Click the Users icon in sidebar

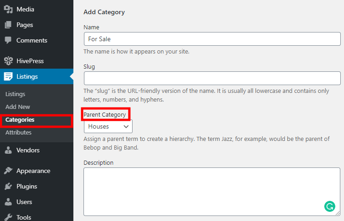point(8,202)
